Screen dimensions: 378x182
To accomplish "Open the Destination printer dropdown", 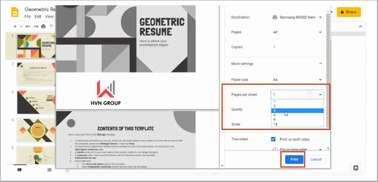I will coord(297,17).
